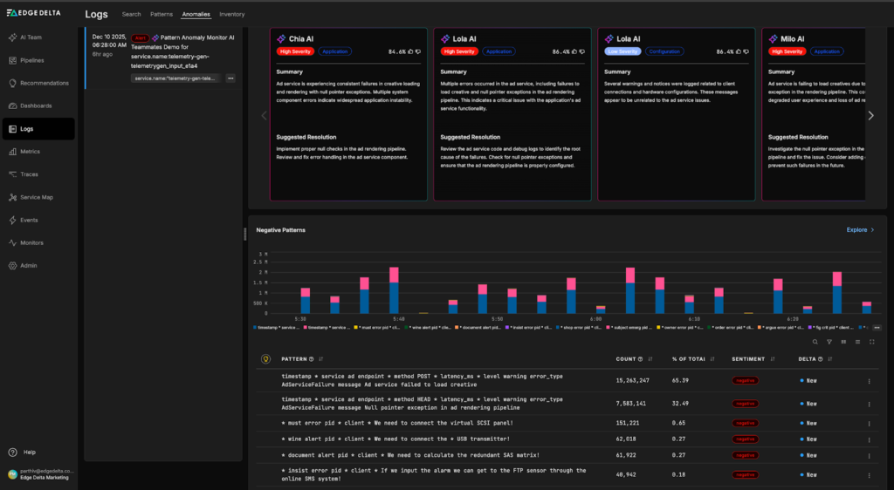Click the Monitors sidebar icon
Viewport: 894px width, 490px height.
click(x=13, y=242)
